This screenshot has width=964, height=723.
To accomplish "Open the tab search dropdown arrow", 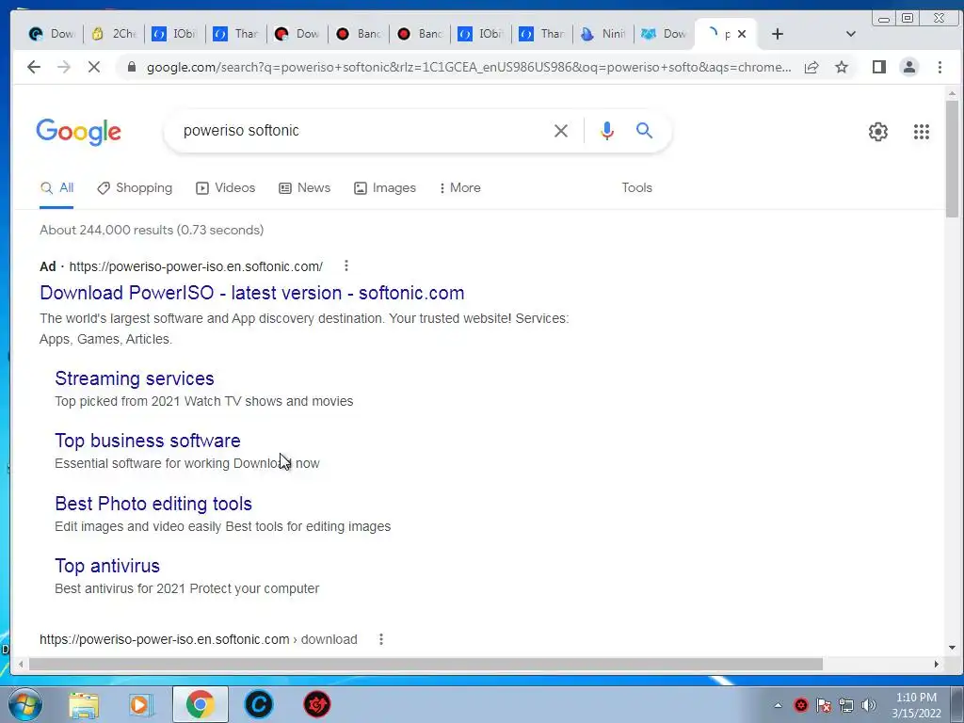I will pos(851,34).
